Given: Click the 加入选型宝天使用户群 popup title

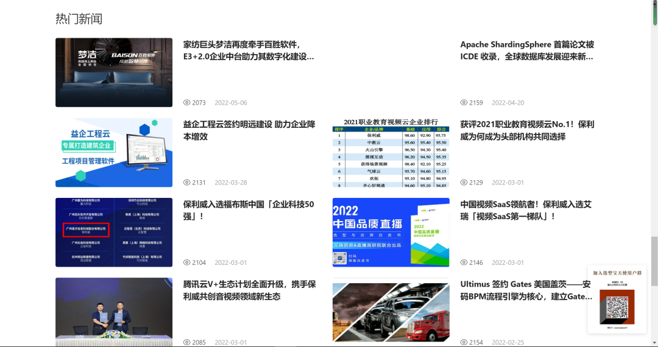Looking at the screenshot, I should (x=617, y=273).
